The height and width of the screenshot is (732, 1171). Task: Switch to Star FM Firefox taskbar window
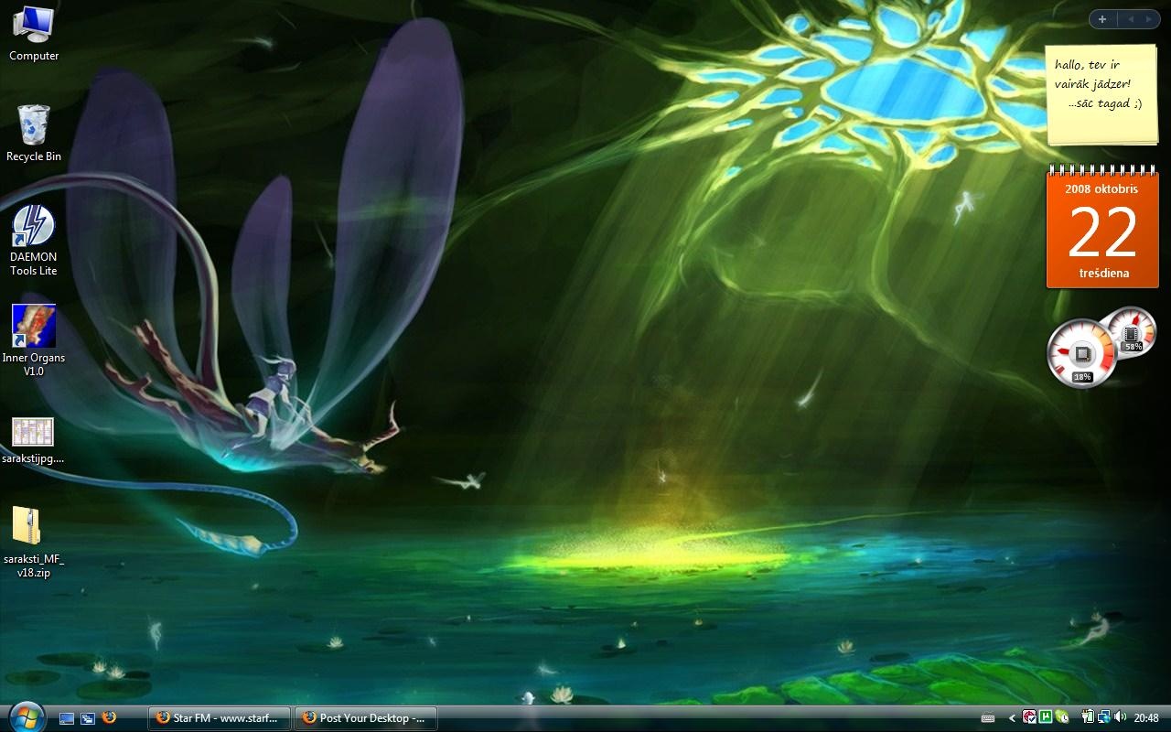coord(220,718)
